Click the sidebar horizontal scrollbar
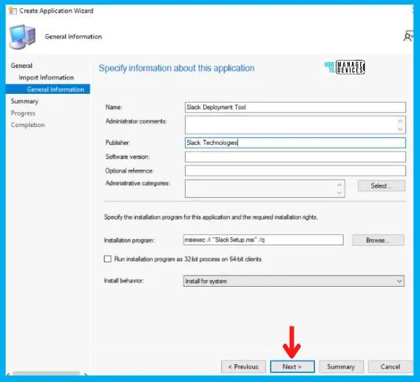This screenshot has height=382, width=420. pyautogui.click(x=47, y=373)
